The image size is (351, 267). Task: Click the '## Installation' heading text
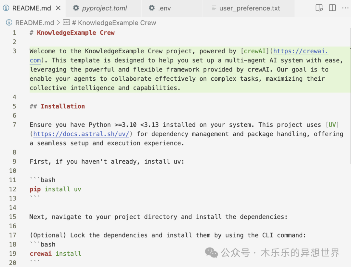tap(62, 106)
